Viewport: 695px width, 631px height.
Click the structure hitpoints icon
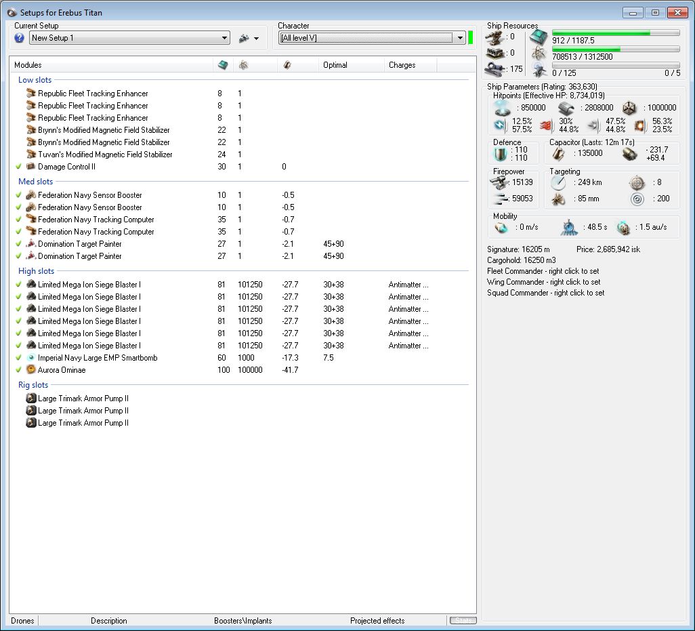pyautogui.click(x=629, y=108)
